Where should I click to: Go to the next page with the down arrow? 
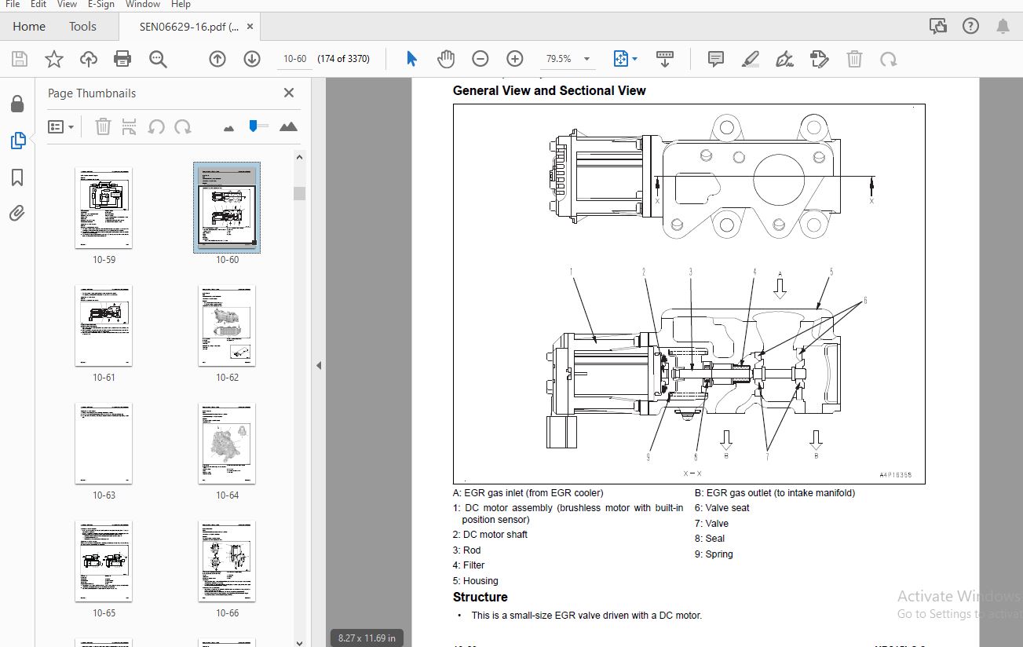click(x=252, y=59)
